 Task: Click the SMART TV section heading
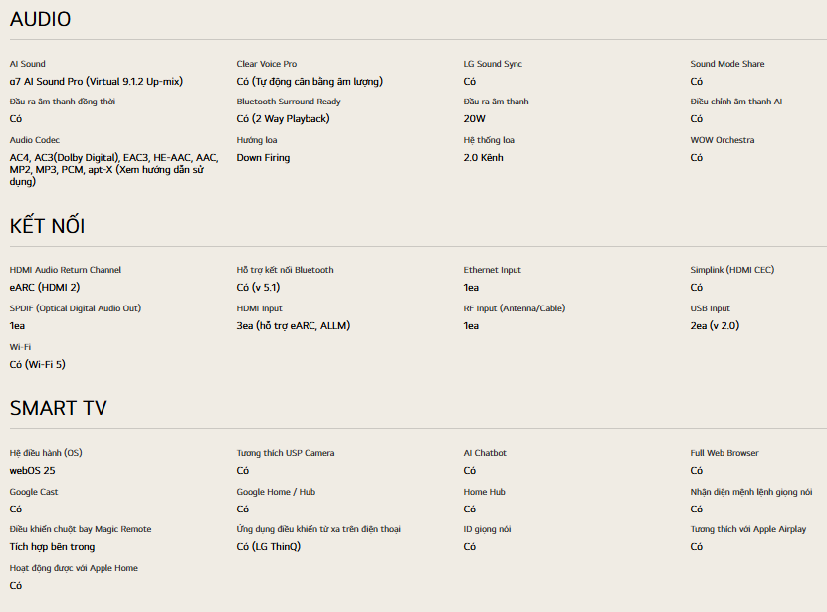click(58, 408)
